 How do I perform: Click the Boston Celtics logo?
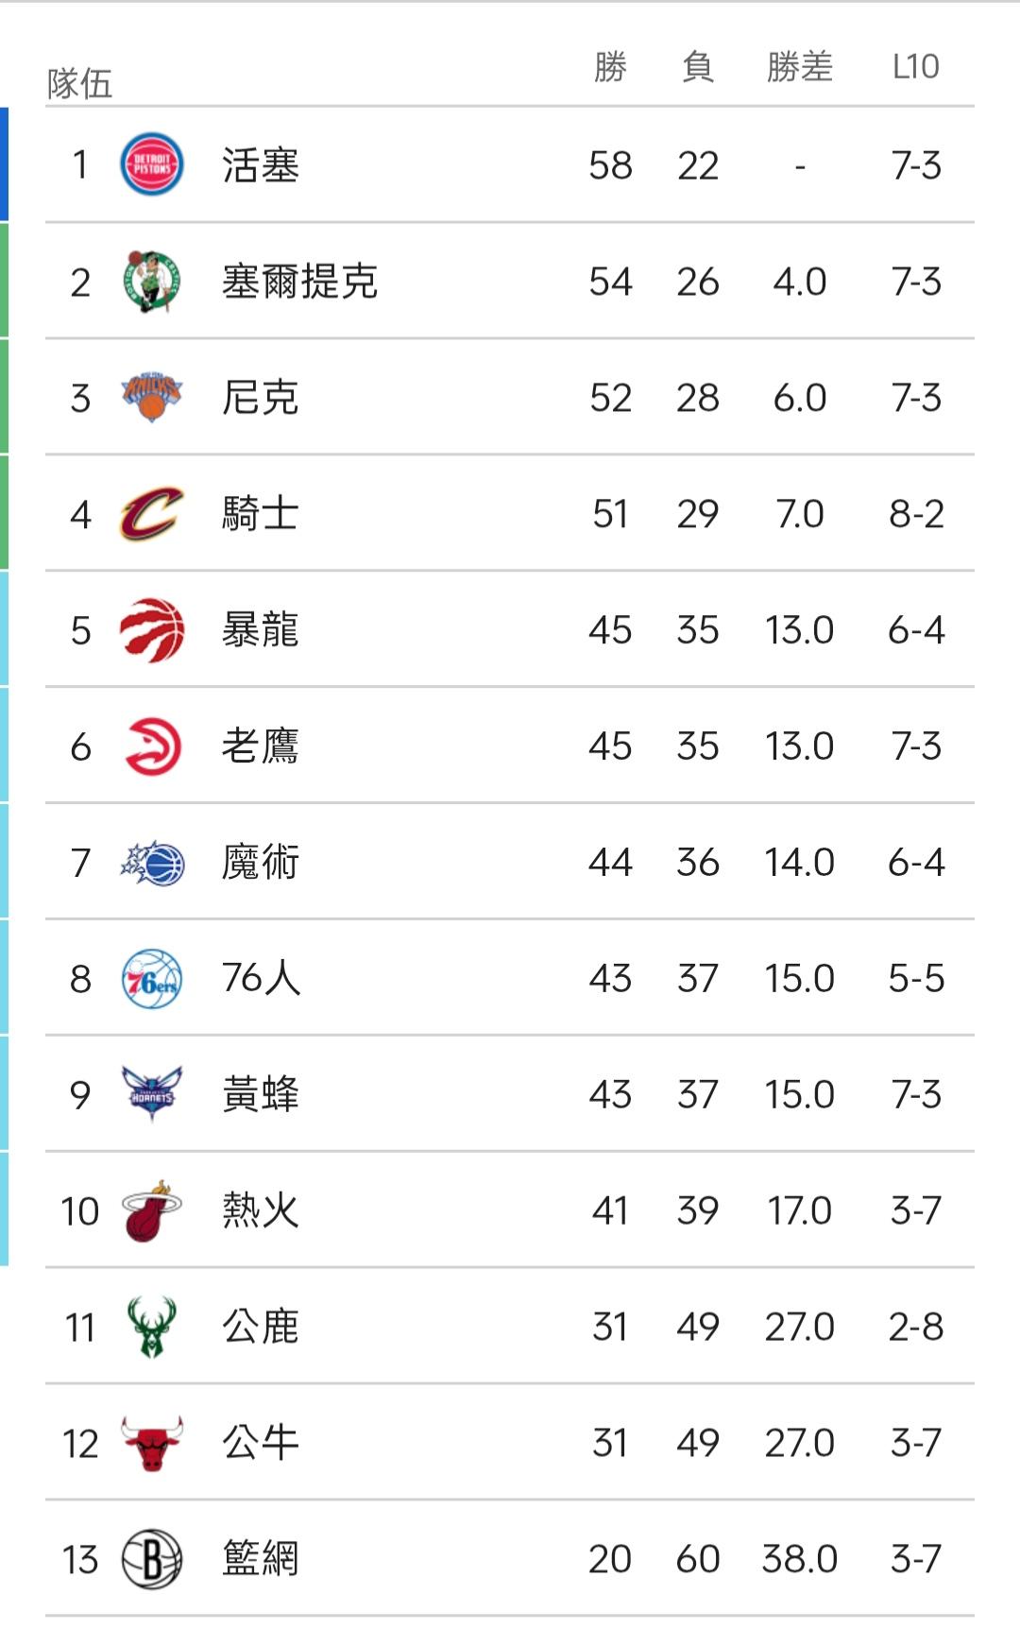coord(151,281)
